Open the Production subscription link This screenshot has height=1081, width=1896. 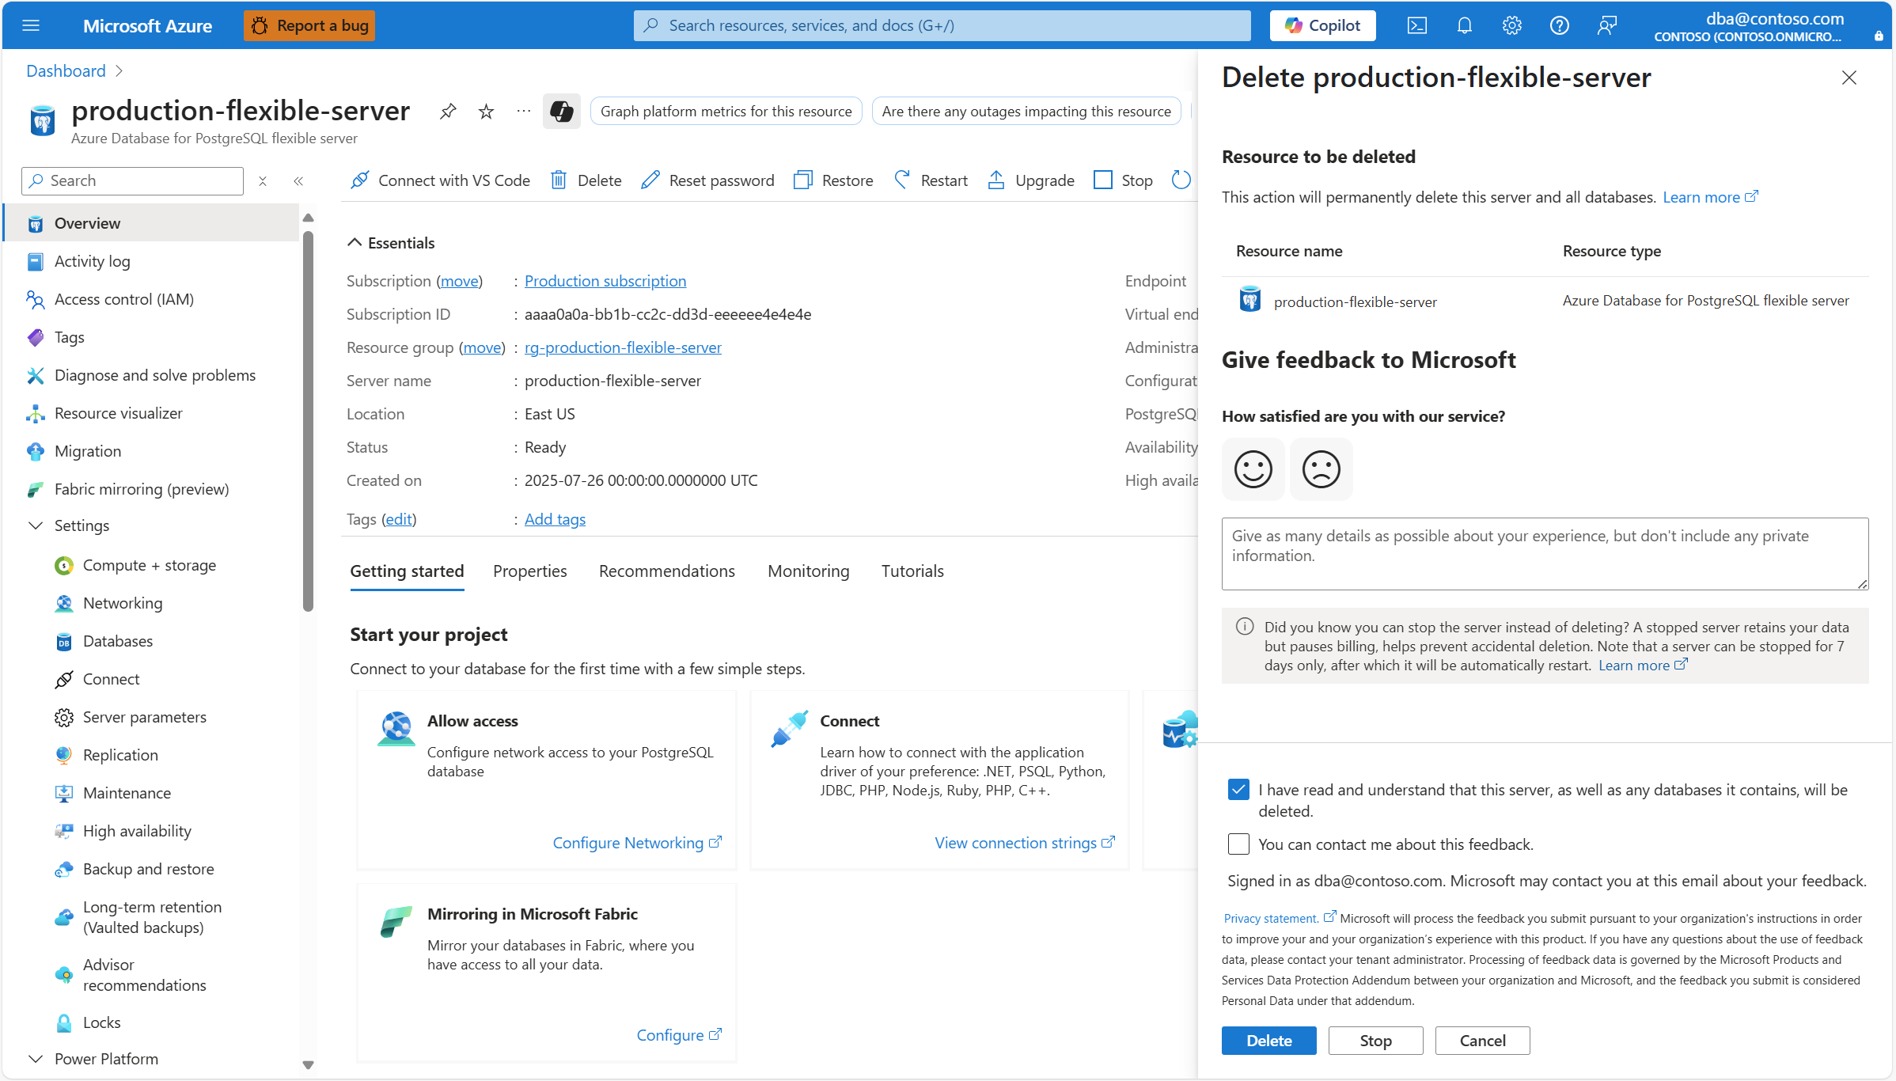point(605,281)
